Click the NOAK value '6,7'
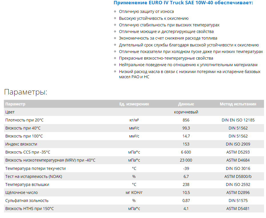 click(x=186, y=176)
